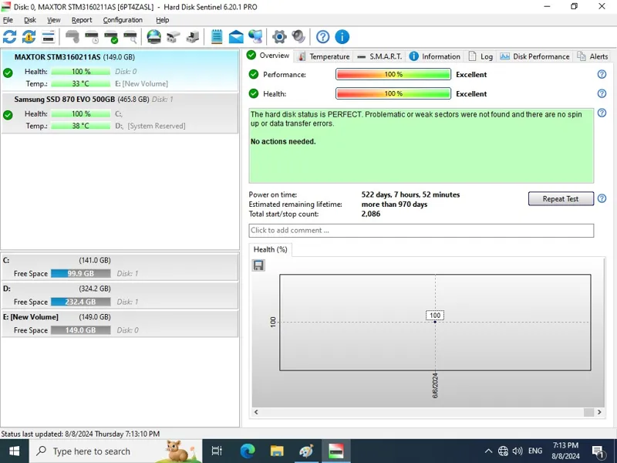Click the comment input field
617x463 pixels.
click(421, 230)
